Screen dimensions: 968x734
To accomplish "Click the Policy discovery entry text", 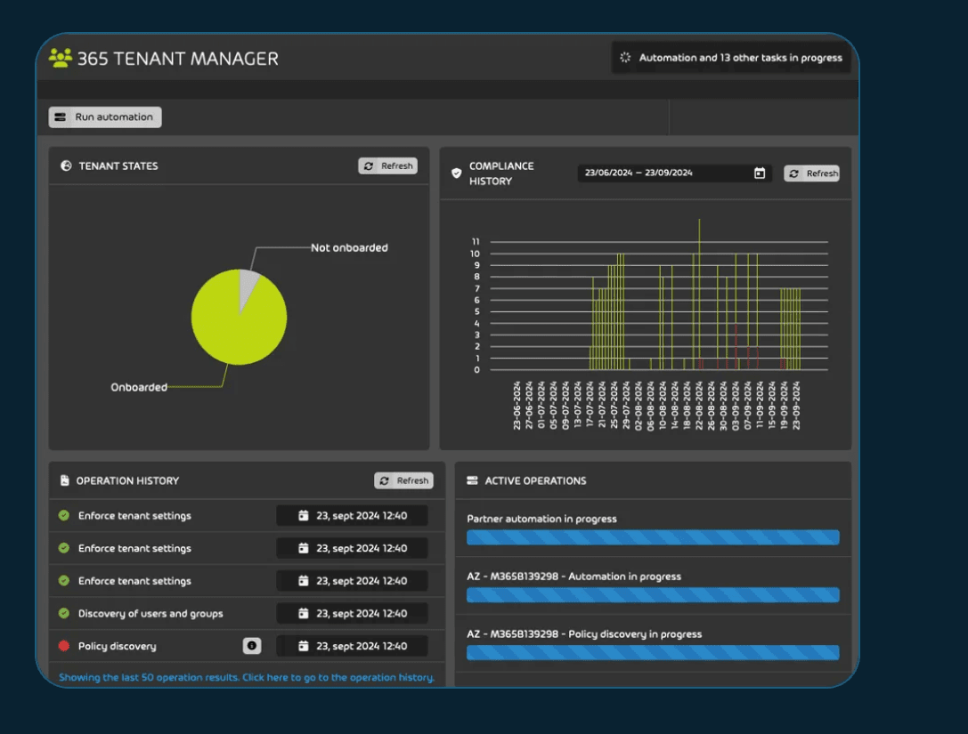I will click(x=118, y=647).
